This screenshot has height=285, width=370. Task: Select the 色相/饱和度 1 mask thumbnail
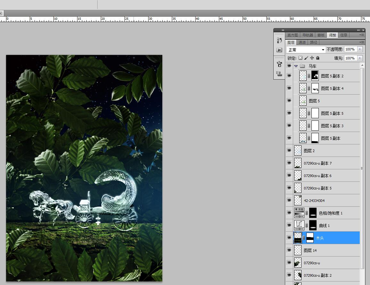pyautogui.click(x=313, y=213)
